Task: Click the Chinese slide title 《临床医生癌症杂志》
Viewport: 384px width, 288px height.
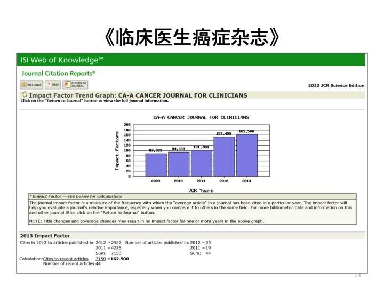Action: pyautogui.click(x=192, y=38)
